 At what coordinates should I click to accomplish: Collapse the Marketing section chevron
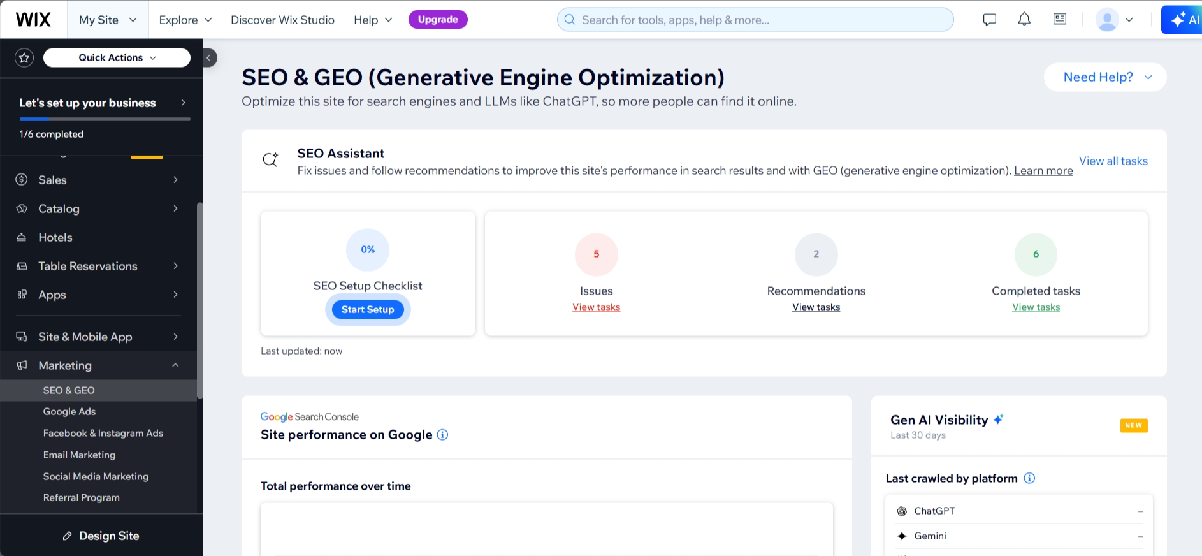click(175, 365)
